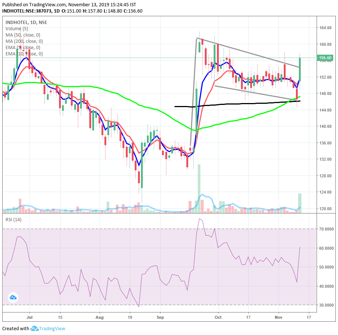Viewport: 338px width, 335px height.
Task: Click the tallest green volume bar in September
Action: tap(199, 188)
